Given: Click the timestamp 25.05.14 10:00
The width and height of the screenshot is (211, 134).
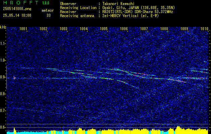Looking at the screenshot, I should 17,15.
